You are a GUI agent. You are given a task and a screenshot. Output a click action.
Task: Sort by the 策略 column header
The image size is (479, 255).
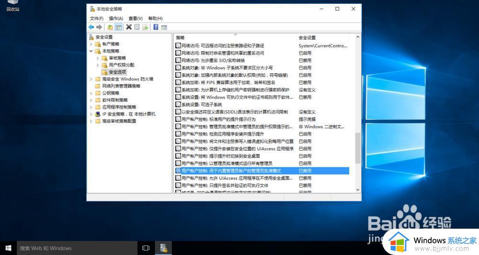pos(235,37)
